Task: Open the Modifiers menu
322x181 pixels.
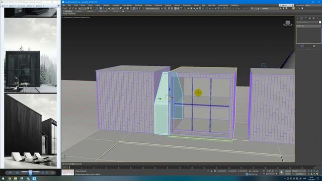Action: [x=106, y=5]
